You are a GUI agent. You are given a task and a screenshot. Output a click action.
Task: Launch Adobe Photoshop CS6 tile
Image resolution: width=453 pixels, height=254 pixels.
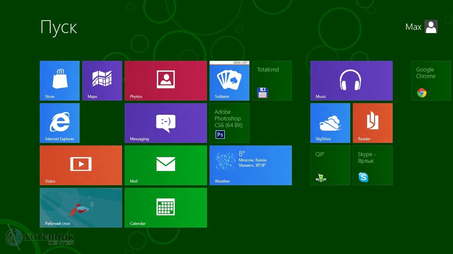[x=229, y=123]
